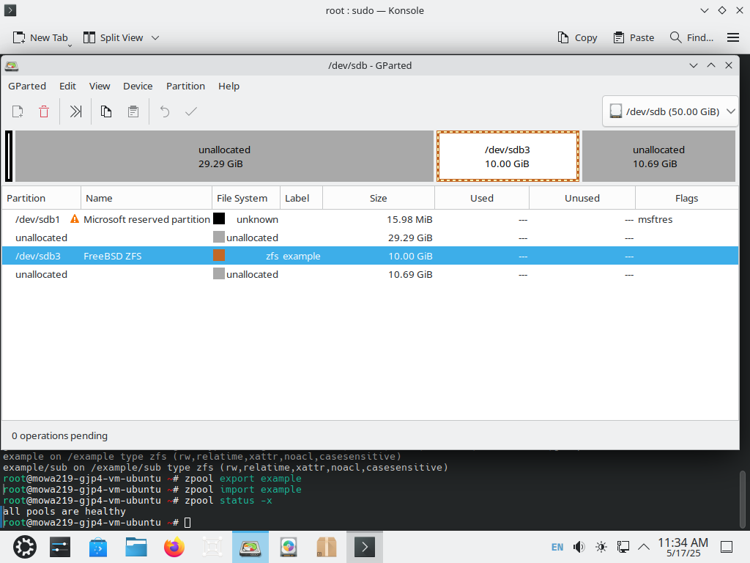Click the Used column header
Image resolution: width=750 pixels, height=563 pixels.
482,198
